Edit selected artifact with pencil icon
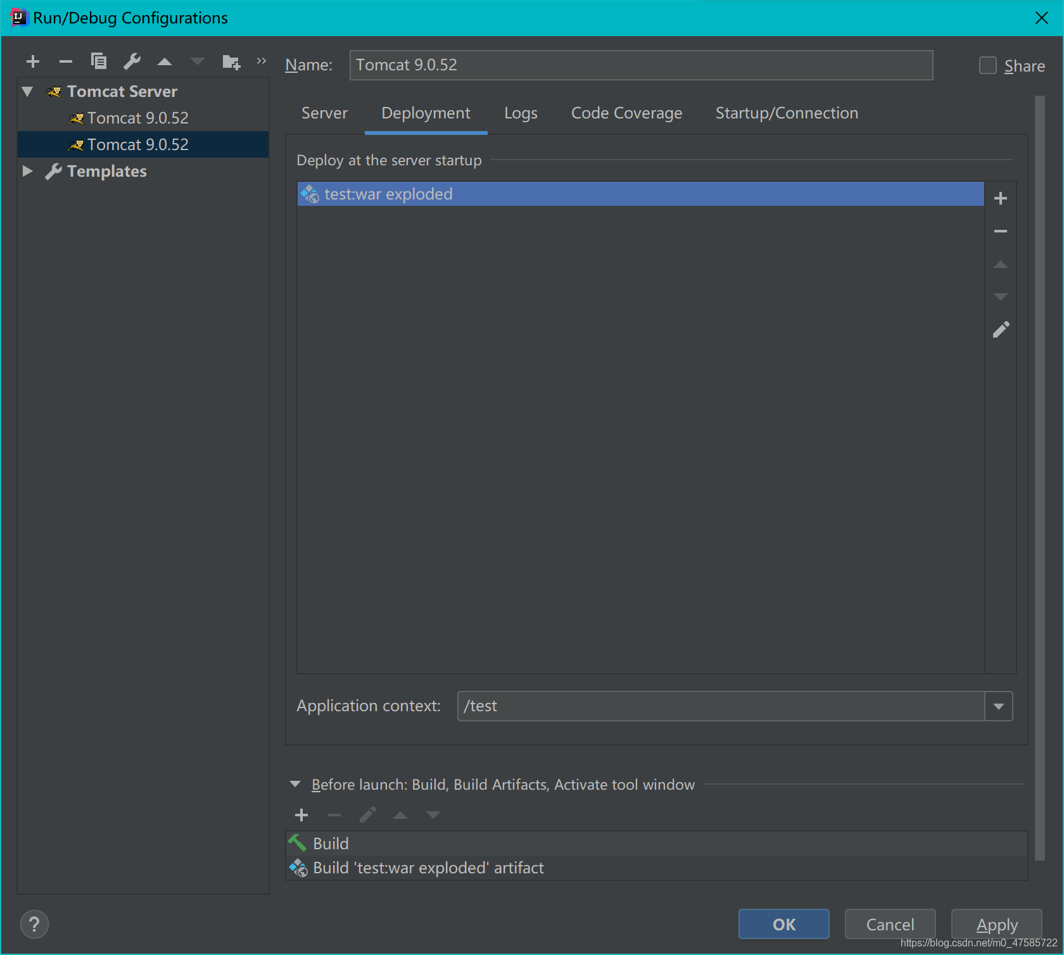This screenshot has height=955, width=1064. click(x=1001, y=329)
